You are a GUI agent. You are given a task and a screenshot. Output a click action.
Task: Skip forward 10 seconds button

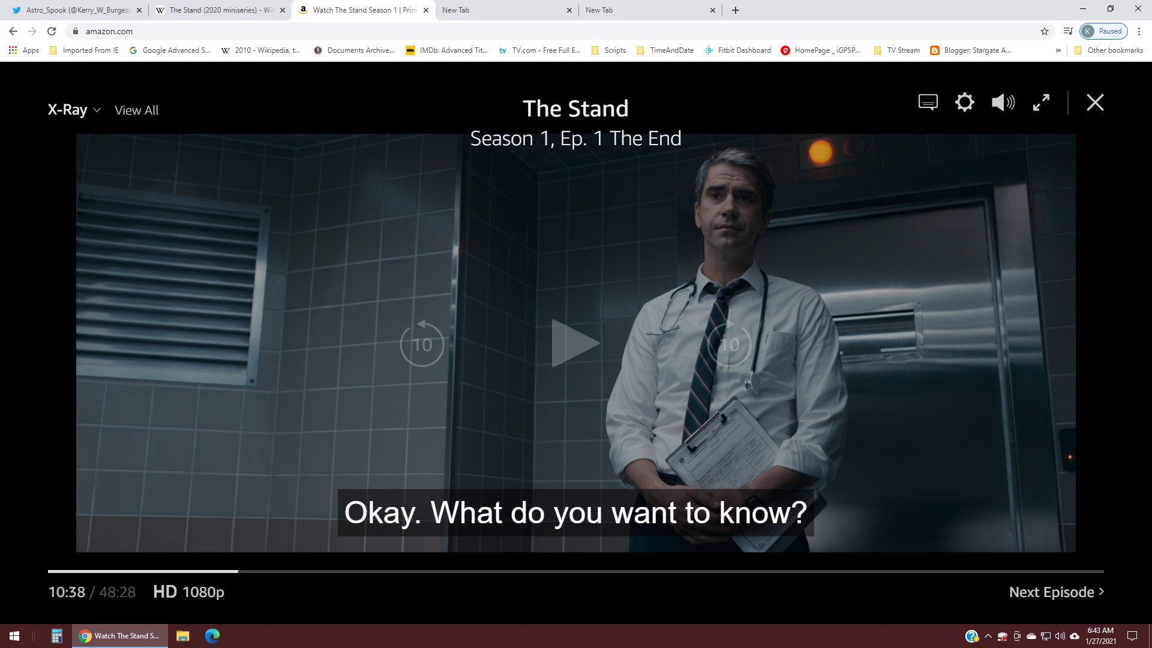(x=729, y=344)
